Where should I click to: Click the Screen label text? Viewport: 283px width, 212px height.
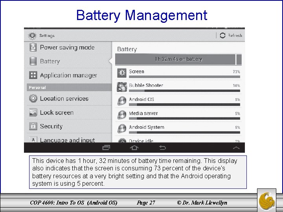click(x=136, y=71)
